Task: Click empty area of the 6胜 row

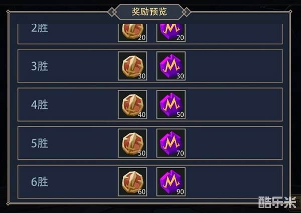Action: [234, 181]
